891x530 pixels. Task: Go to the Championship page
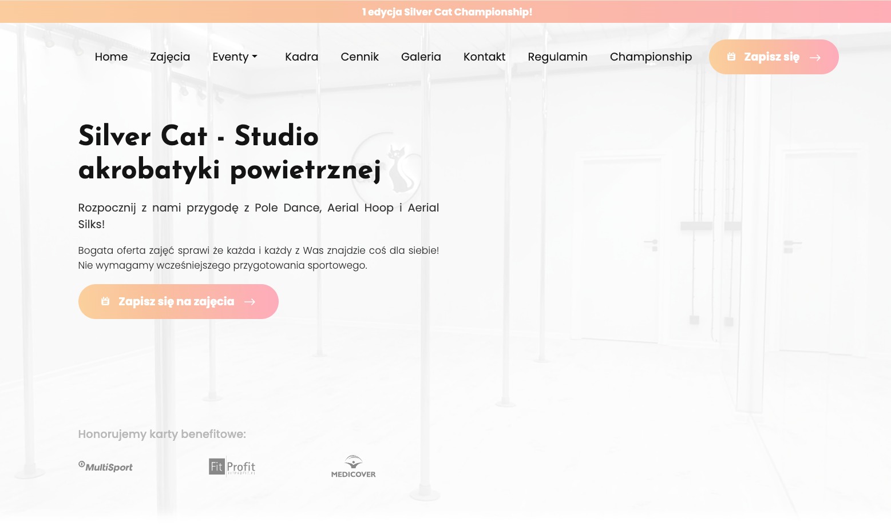tap(651, 57)
